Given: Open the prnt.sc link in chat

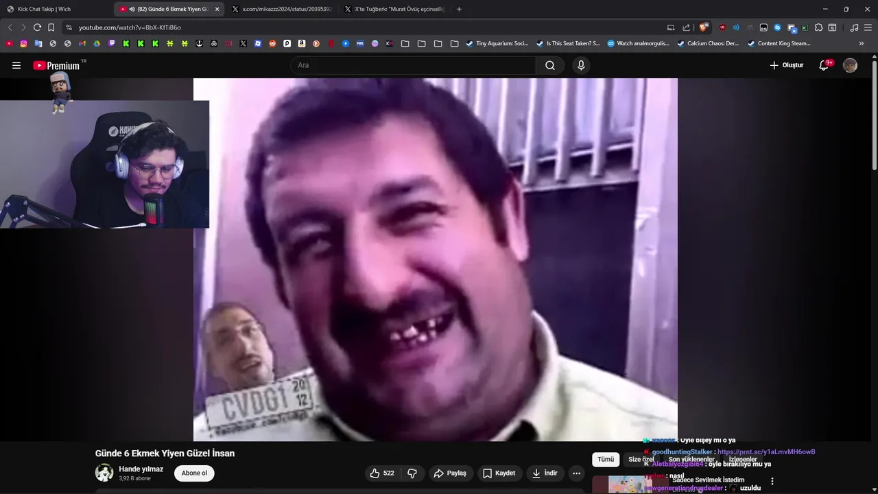Looking at the screenshot, I should (x=766, y=452).
